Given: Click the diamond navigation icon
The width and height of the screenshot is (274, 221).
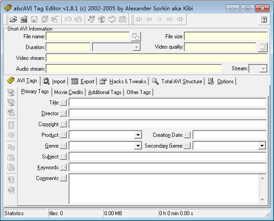Looking at the screenshot, I should pyautogui.click(x=160, y=19).
